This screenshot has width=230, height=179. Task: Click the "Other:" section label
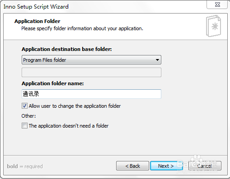pyautogui.click(x=28, y=116)
